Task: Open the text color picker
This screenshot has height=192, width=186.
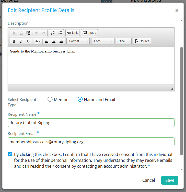Action: 37,41
